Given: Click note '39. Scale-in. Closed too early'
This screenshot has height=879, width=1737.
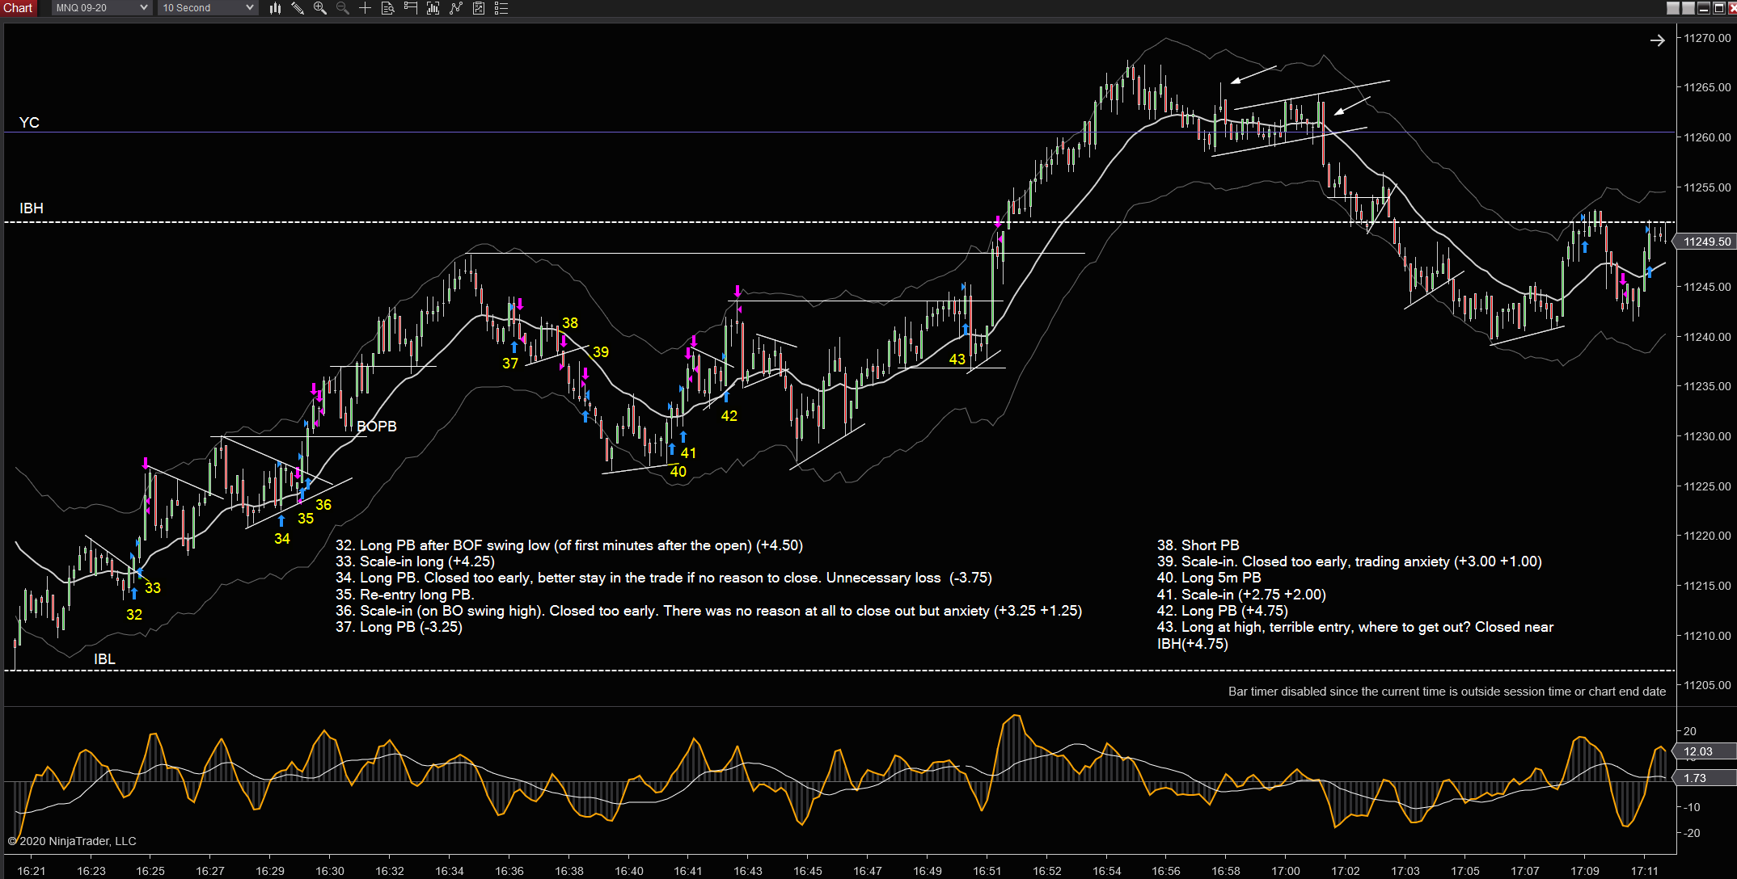Looking at the screenshot, I should [x=1350, y=561].
